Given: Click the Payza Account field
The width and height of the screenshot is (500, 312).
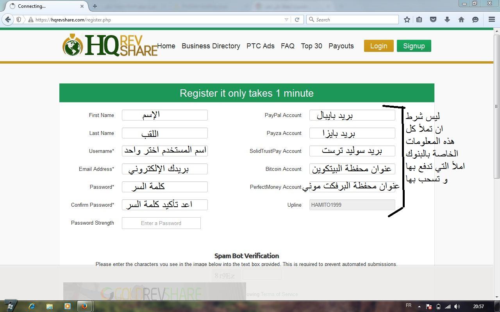Looking at the screenshot, I should 352,133.
